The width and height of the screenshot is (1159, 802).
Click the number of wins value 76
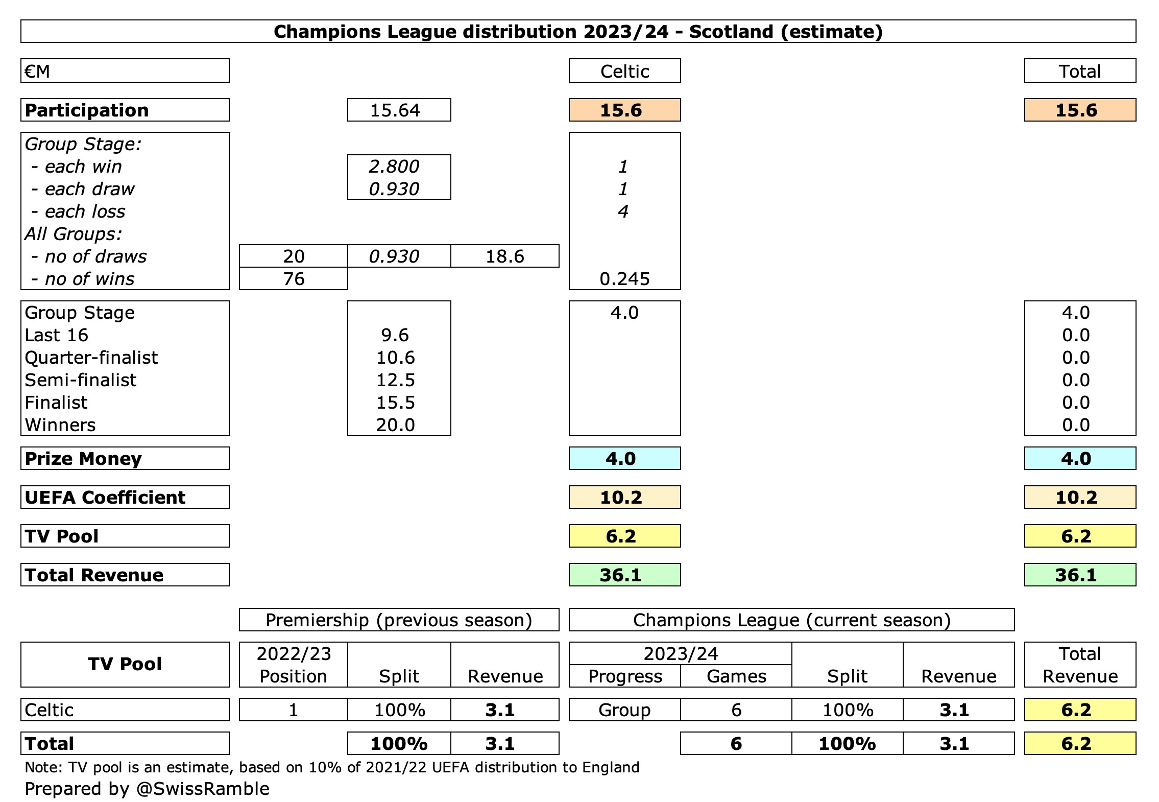[294, 279]
